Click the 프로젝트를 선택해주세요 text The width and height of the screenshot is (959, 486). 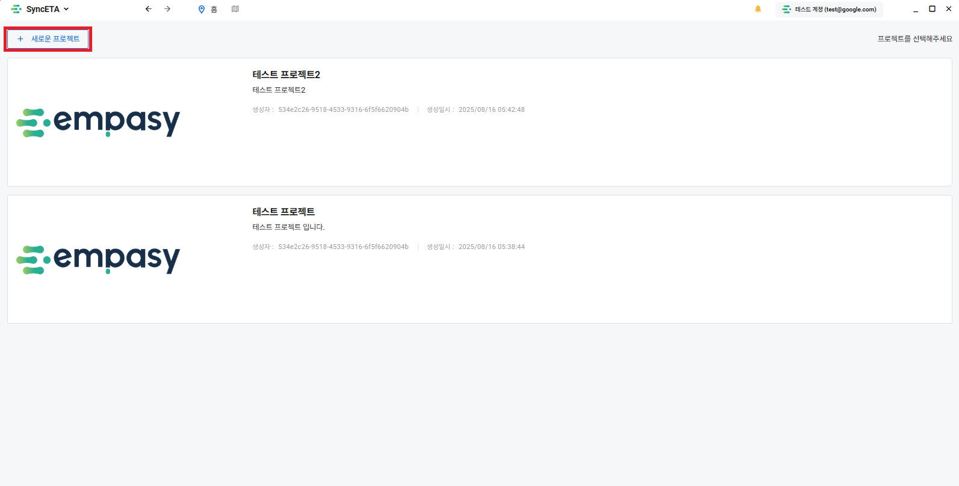click(914, 38)
